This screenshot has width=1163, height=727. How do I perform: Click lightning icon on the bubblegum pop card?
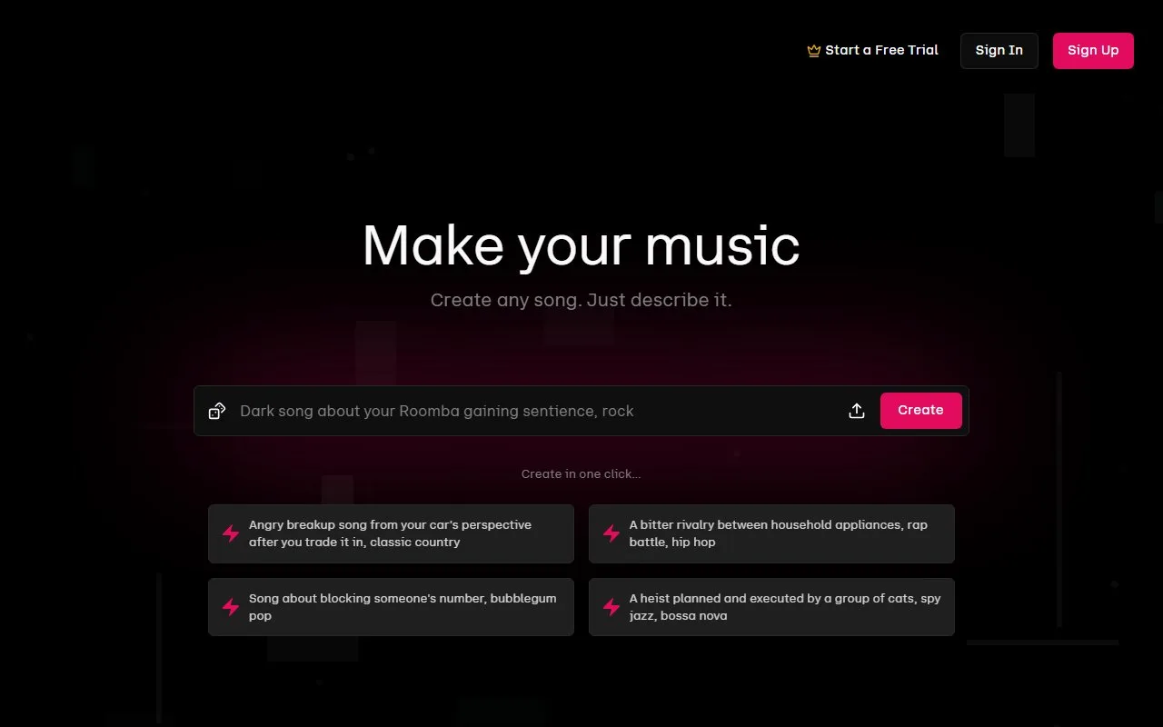(x=231, y=607)
